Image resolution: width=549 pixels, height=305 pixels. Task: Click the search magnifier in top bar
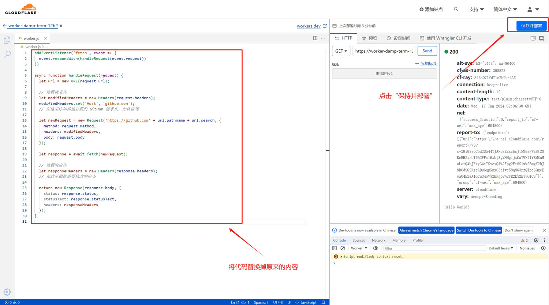coord(456,9)
